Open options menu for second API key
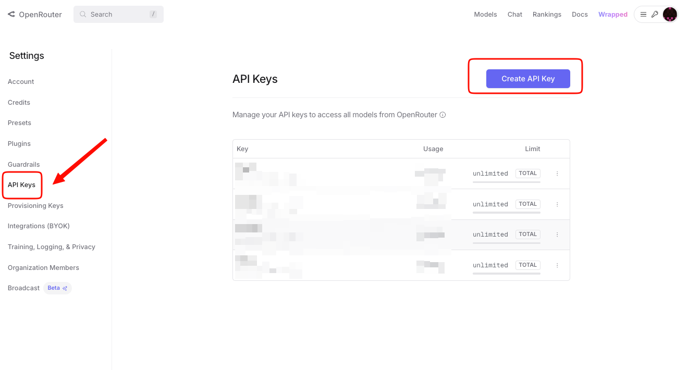The image size is (688, 370). pos(557,204)
